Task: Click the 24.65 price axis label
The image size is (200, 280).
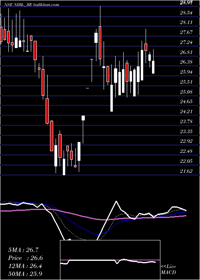Action: click(x=187, y=102)
